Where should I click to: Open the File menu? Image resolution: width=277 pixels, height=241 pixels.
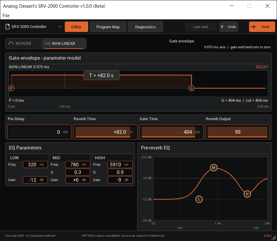coord(6,16)
